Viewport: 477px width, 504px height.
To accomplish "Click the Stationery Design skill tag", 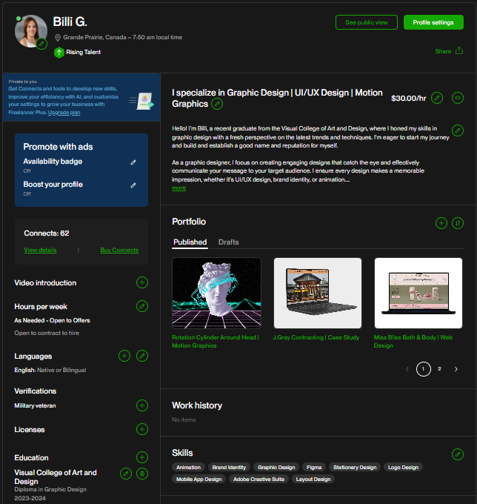I will (355, 468).
